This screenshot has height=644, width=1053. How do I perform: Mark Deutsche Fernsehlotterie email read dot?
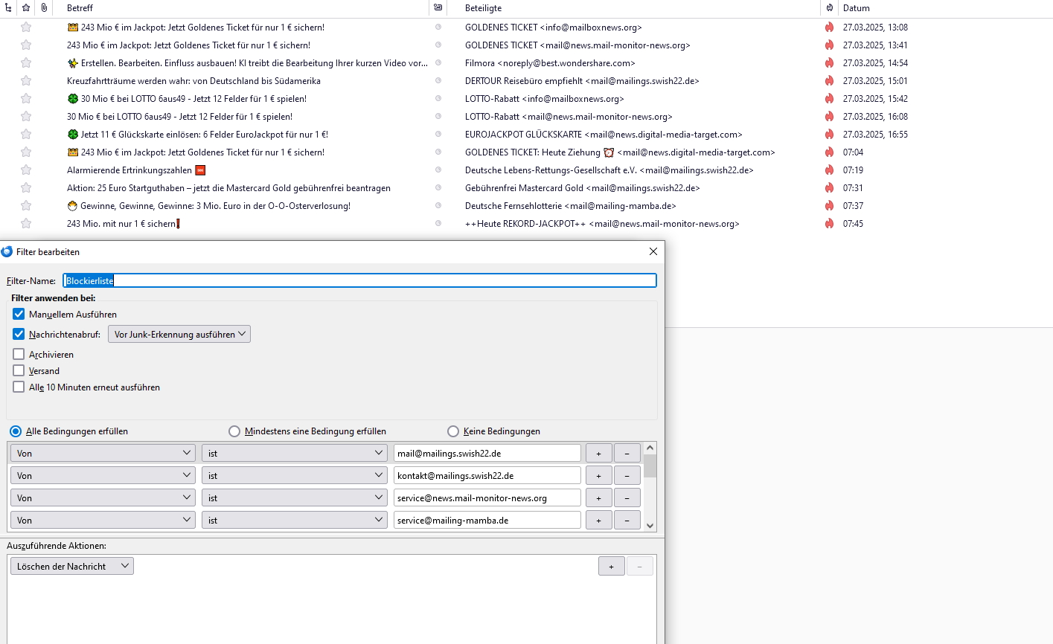[x=438, y=206]
